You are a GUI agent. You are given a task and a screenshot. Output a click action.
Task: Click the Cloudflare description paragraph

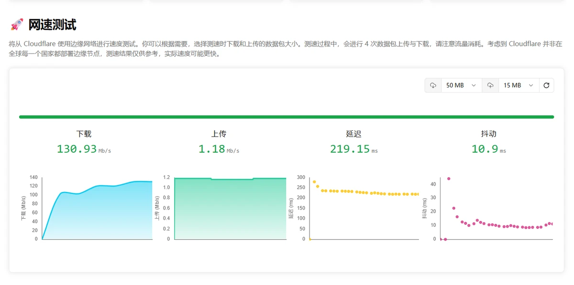pyautogui.click(x=285, y=49)
